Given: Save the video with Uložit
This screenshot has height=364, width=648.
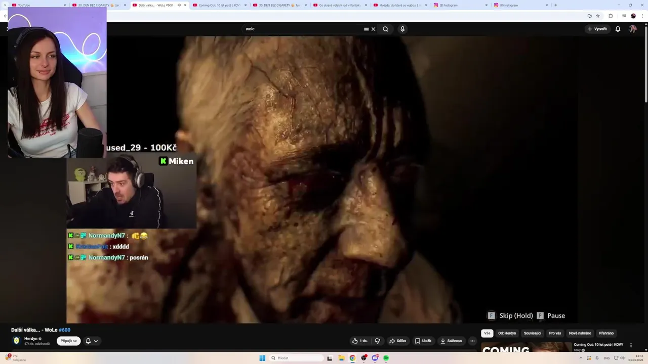Looking at the screenshot, I should (423, 341).
